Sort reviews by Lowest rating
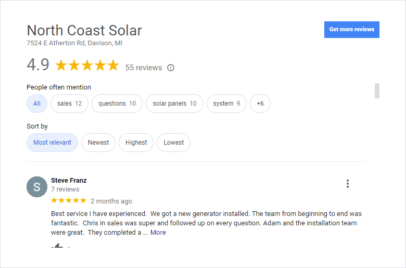406x268 pixels. point(174,143)
